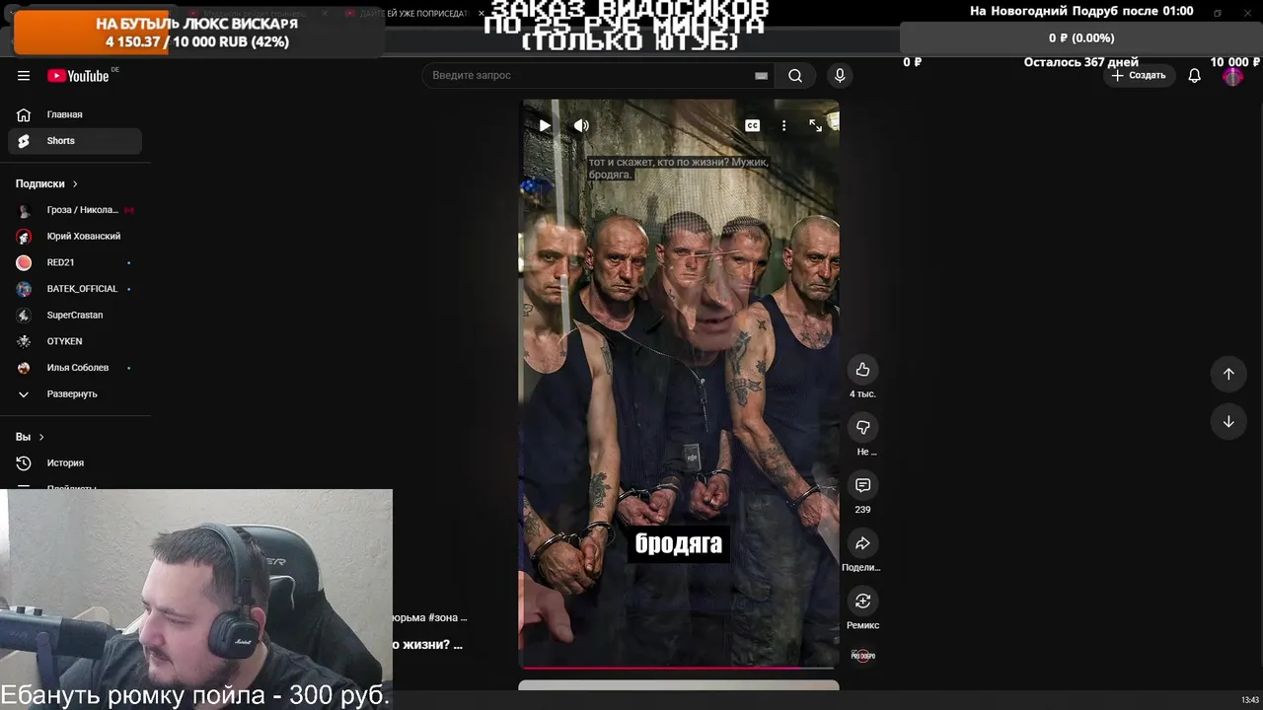Seek on the Shorts red progress bar
The height and width of the screenshot is (710, 1263).
pyautogui.click(x=679, y=668)
